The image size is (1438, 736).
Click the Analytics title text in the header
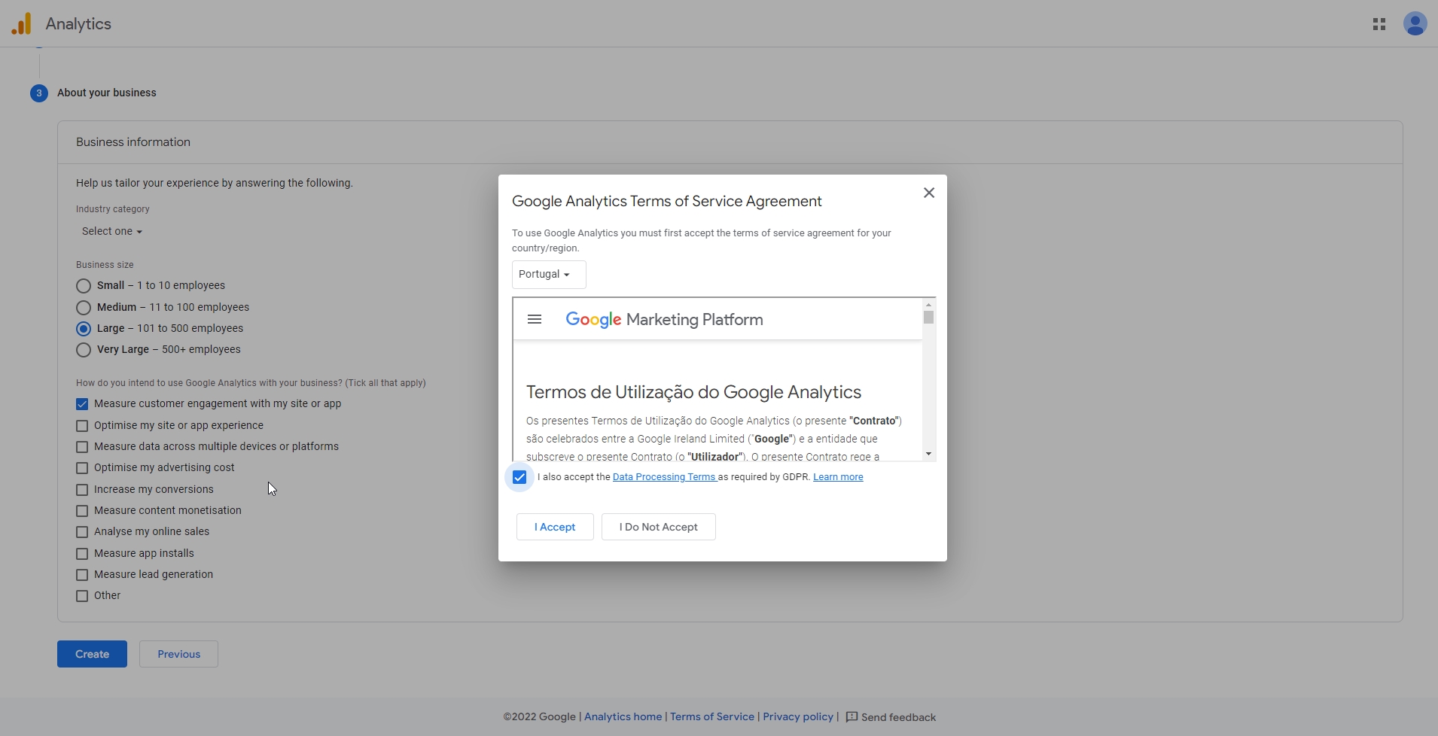pyautogui.click(x=78, y=24)
